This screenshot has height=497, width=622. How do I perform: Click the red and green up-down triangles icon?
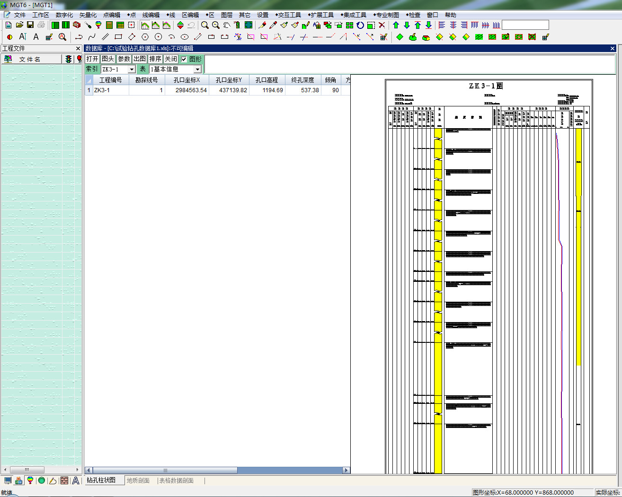click(x=180, y=25)
